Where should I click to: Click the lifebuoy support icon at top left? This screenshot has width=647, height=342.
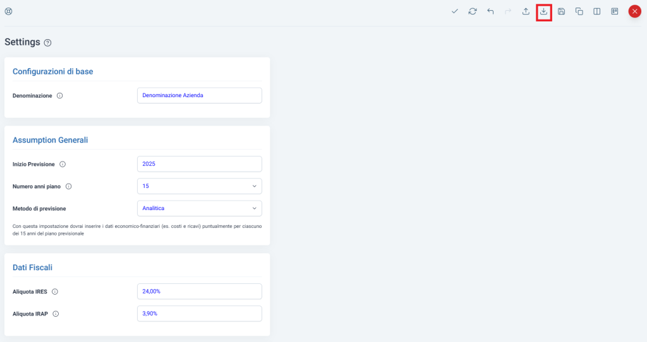8,11
